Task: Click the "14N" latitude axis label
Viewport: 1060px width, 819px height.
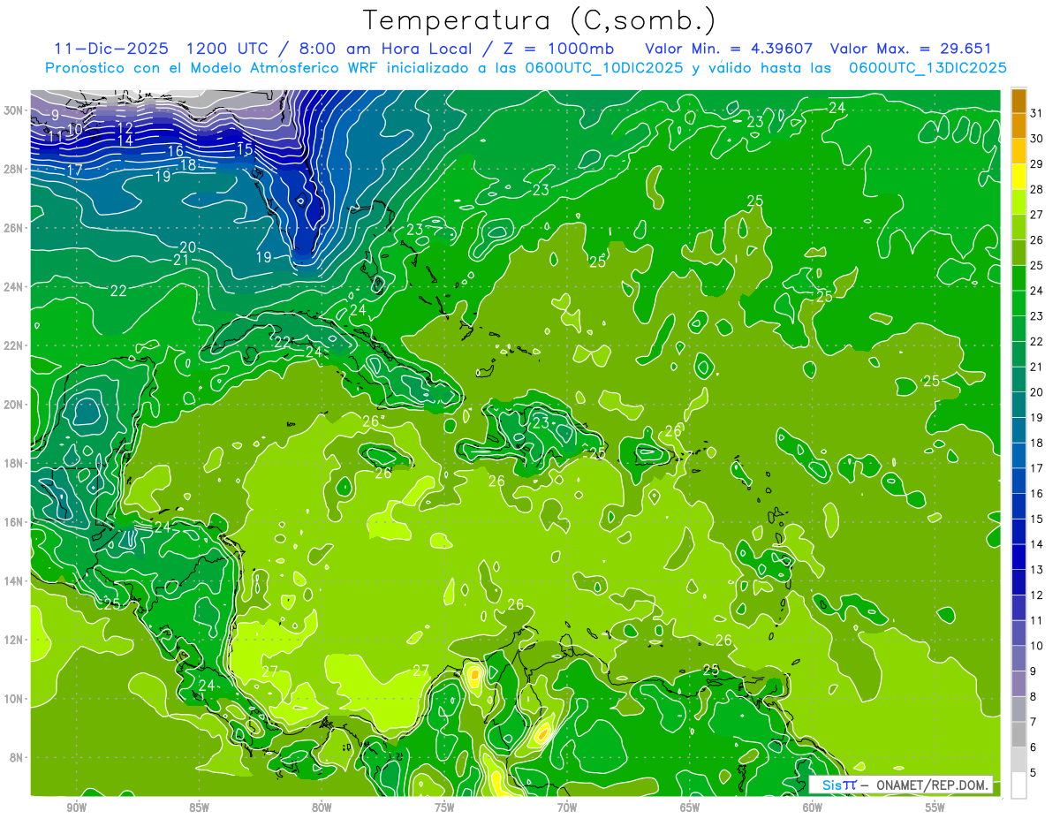Action: click(15, 581)
